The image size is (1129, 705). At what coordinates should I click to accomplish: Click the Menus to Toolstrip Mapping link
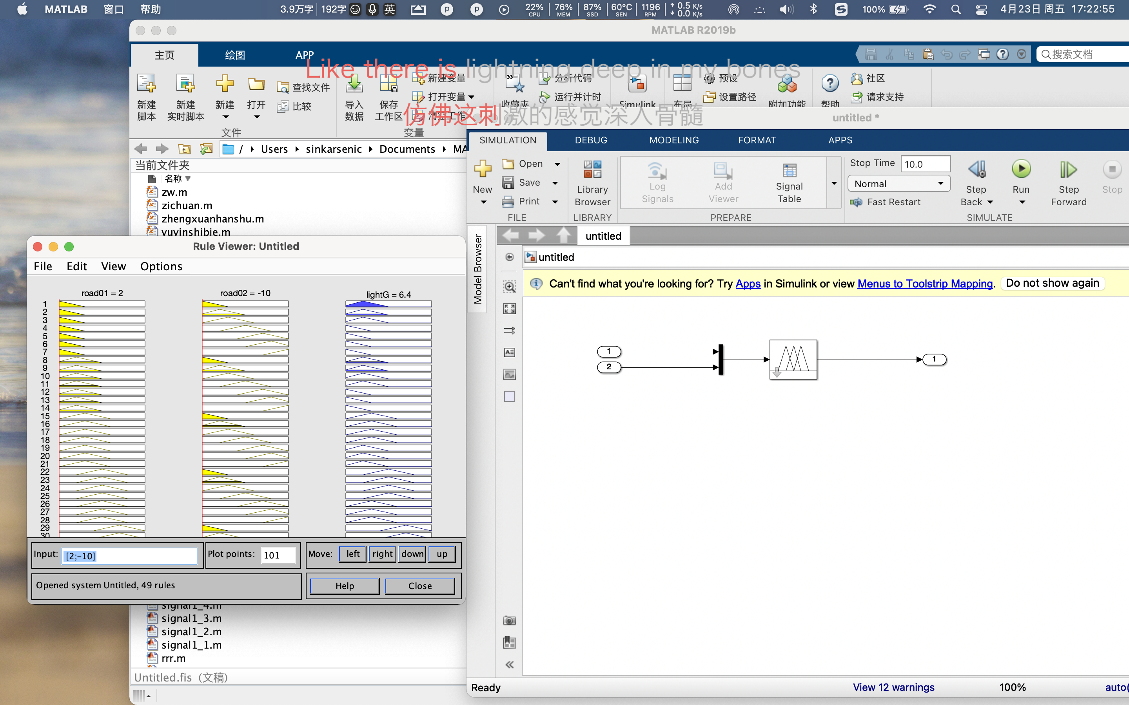click(925, 284)
